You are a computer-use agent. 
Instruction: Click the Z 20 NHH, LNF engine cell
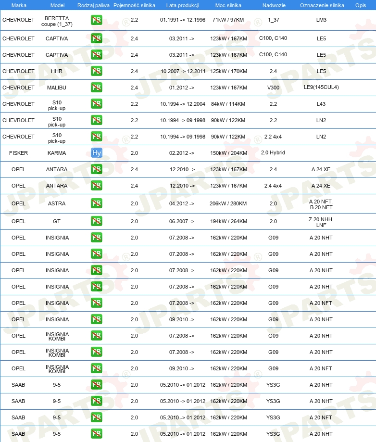click(321, 222)
